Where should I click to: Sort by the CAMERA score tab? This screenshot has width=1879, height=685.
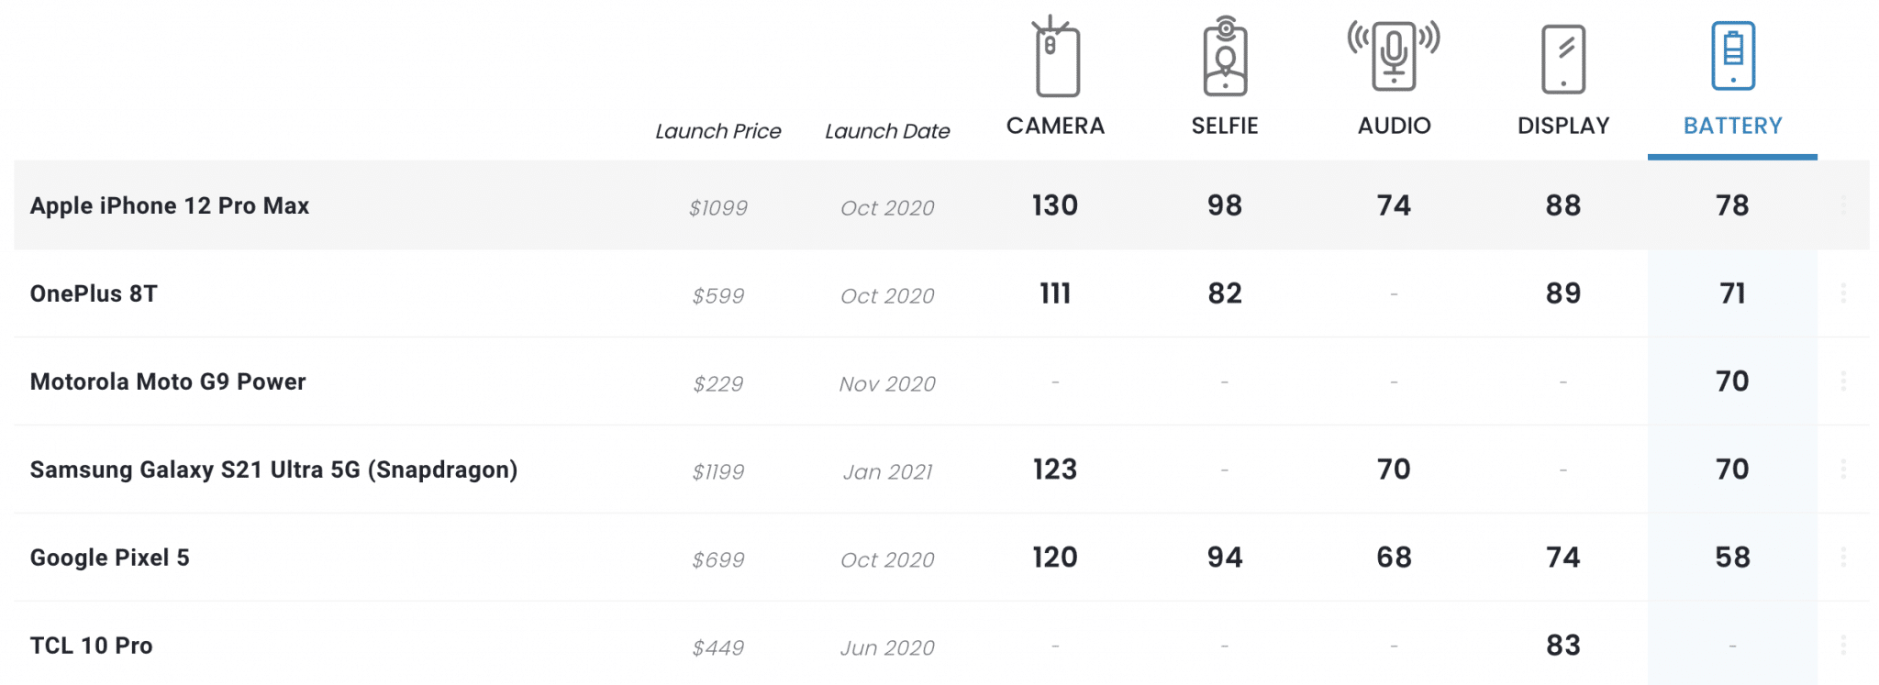click(1055, 126)
